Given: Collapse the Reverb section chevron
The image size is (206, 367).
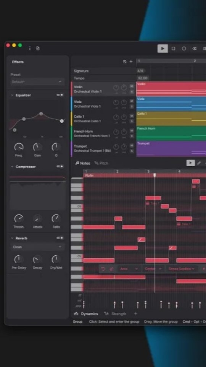Looking at the screenshot, I should 12,238.
